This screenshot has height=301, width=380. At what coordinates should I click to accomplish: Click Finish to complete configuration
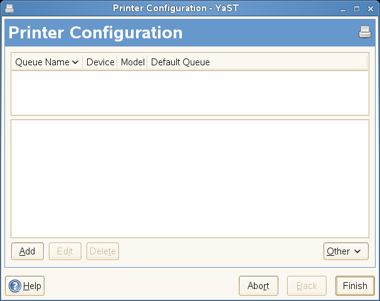355,286
